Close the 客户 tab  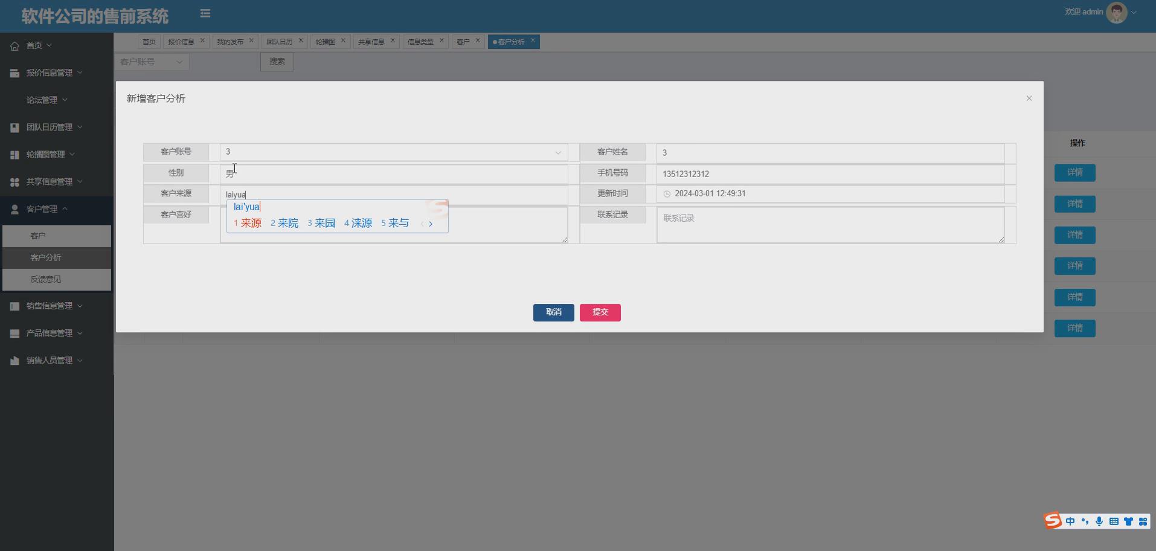(478, 40)
